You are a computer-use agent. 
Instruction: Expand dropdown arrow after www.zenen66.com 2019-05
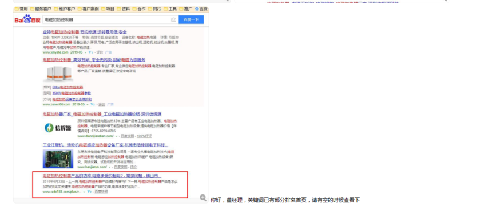coord(88,104)
